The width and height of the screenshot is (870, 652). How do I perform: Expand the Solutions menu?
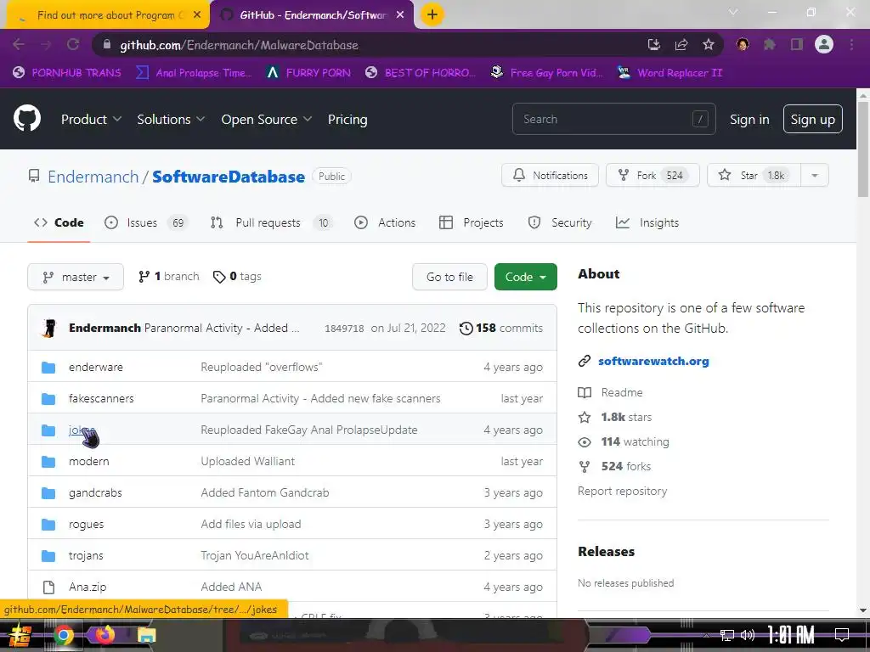click(x=171, y=119)
